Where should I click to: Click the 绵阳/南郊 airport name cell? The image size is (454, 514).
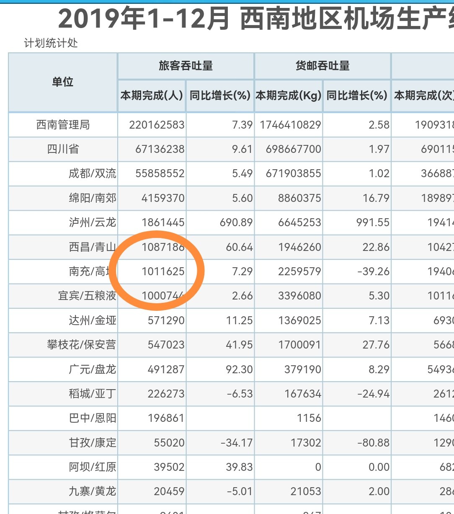pos(92,198)
